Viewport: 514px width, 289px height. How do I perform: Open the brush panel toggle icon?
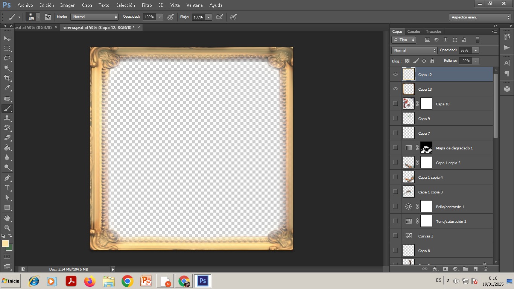coord(48,17)
